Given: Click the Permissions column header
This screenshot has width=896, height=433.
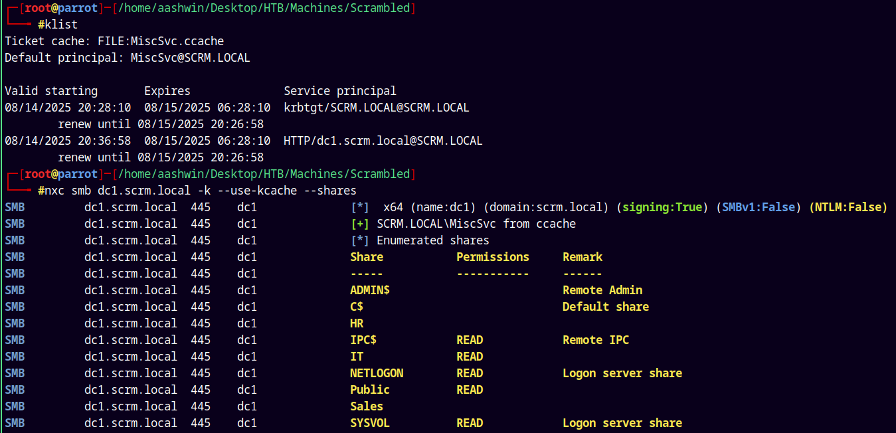Looking at the screenshot, I should coord(493,257).
